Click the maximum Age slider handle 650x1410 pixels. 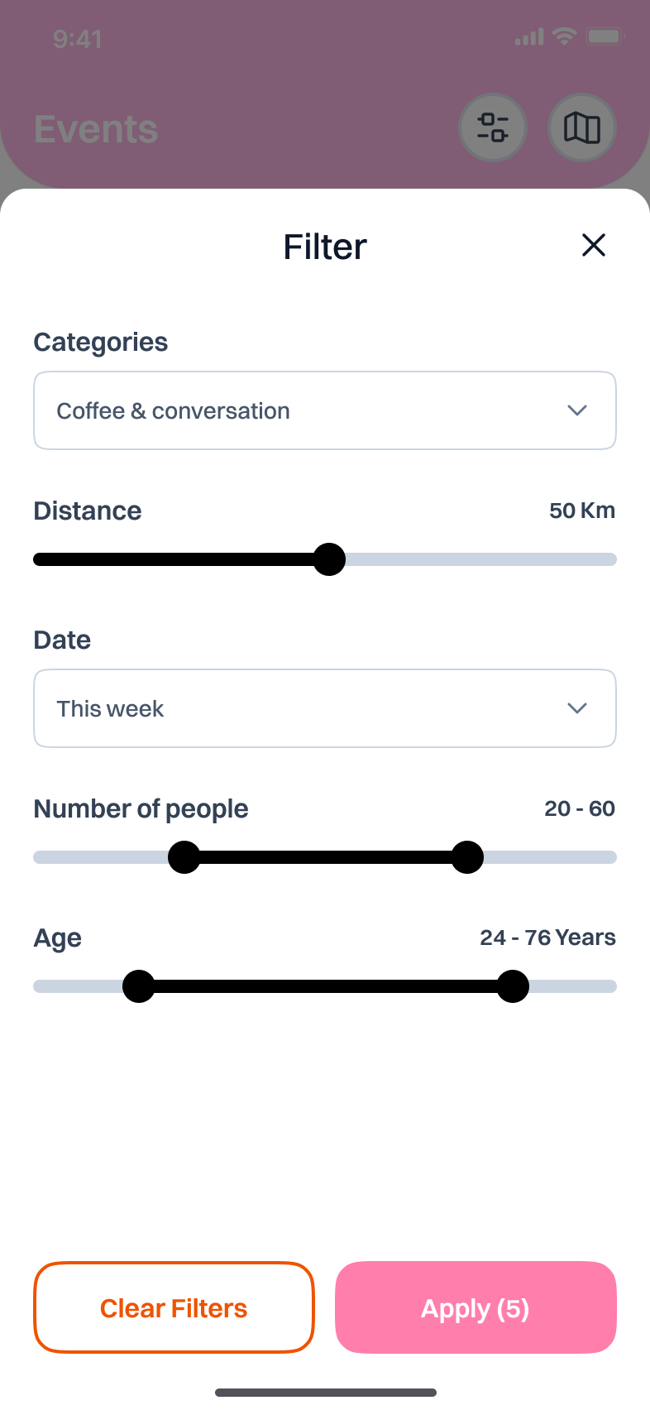[x=513, y=986]
